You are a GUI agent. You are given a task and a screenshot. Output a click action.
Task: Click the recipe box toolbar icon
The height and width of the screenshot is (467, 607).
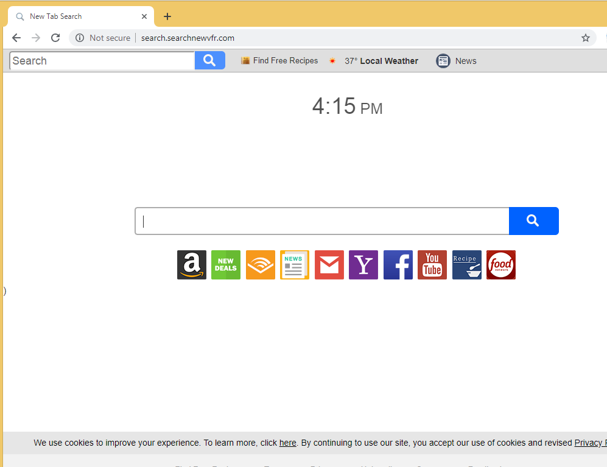[245, 60]
